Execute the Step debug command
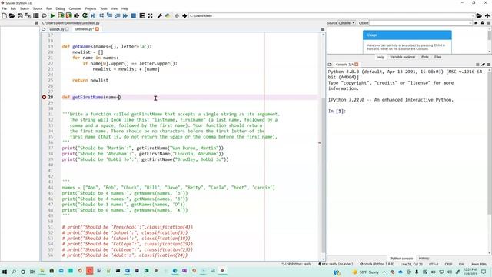 [x=101, y=15]
